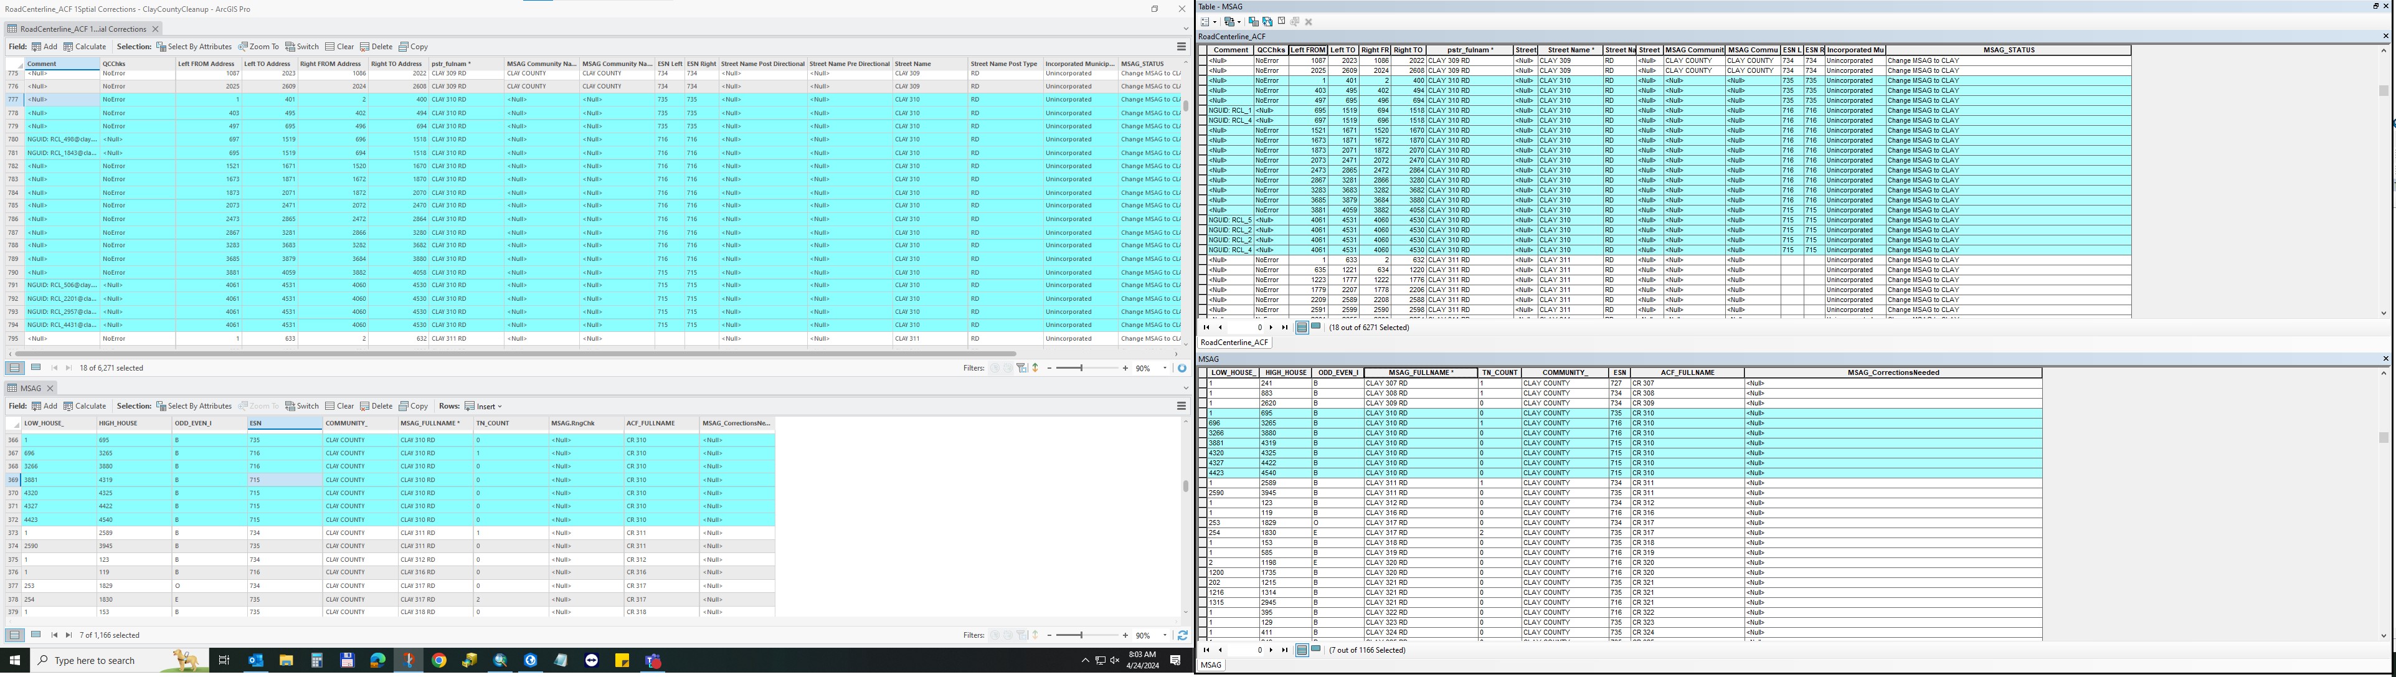Close the Pro MSAG table tab
Screen dimensions: 2396x677
(50, 389)
